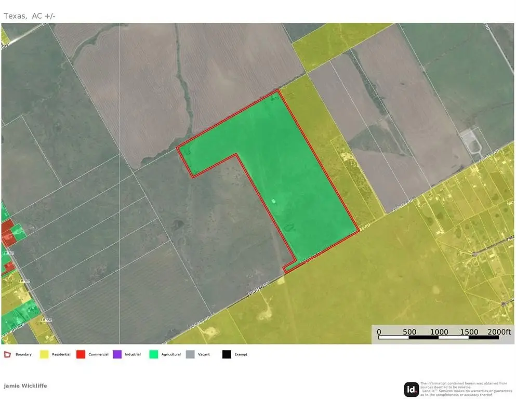This screenshot has height=399, width=516.
Task: Click the gray Vacant legend swatch
Action: click(x=190, y=354)
